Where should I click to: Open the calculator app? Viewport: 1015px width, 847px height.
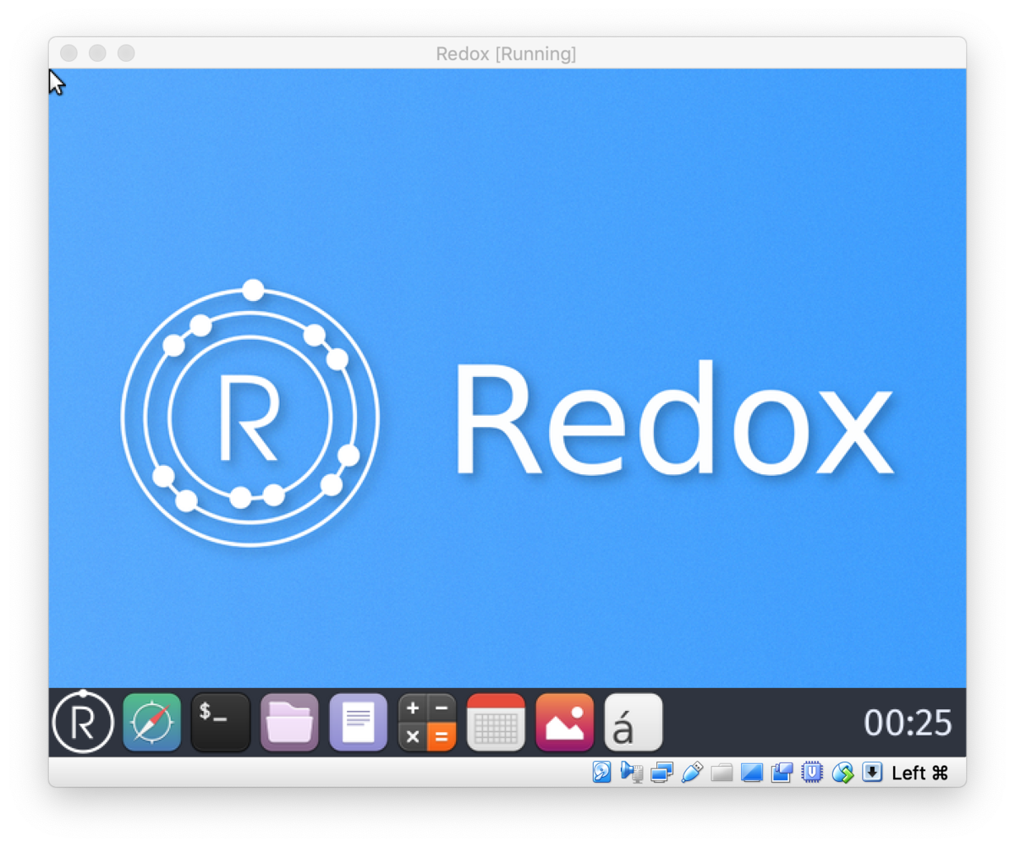coord(427,722)
